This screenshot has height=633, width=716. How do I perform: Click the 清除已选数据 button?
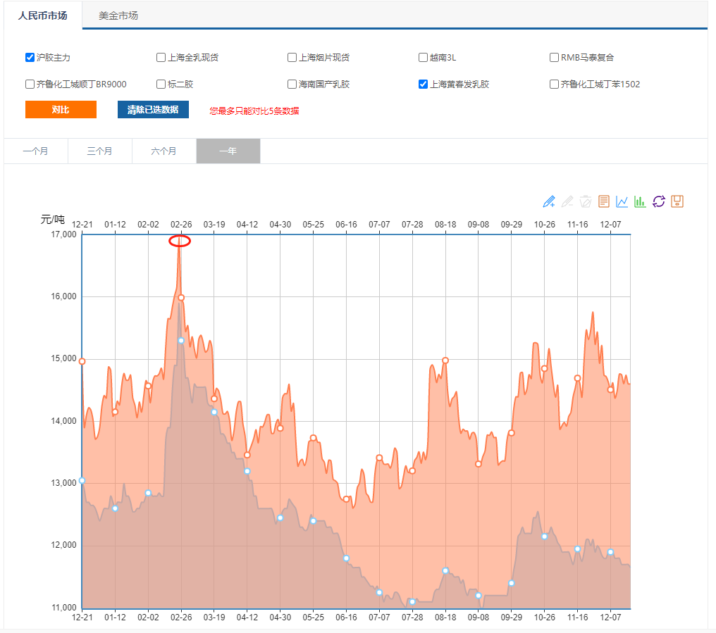point(153,110)
